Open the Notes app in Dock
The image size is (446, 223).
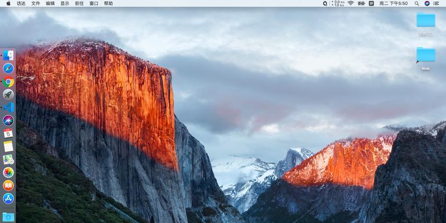pos(8,147)
